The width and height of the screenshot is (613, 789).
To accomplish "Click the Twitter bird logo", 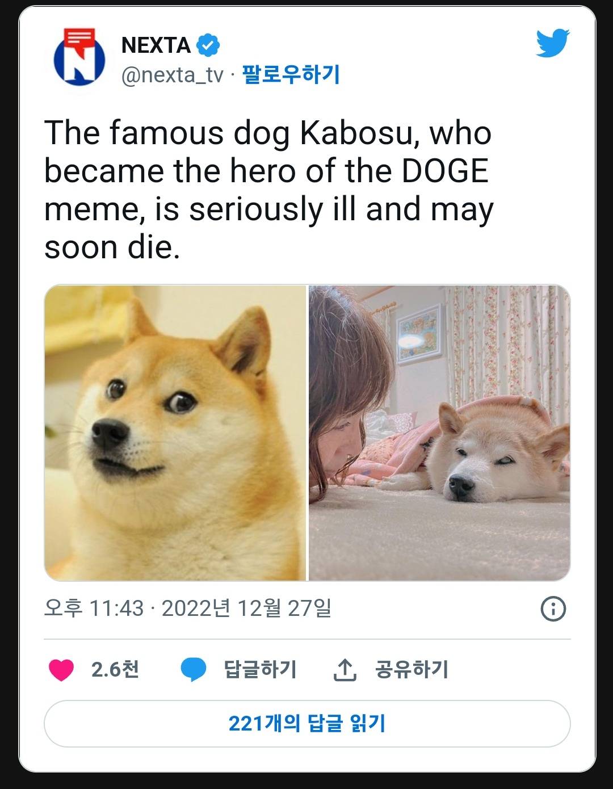I will pos(552,44).
